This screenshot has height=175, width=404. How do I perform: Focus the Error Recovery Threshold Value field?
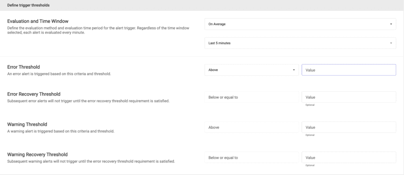tap(349, 97)
